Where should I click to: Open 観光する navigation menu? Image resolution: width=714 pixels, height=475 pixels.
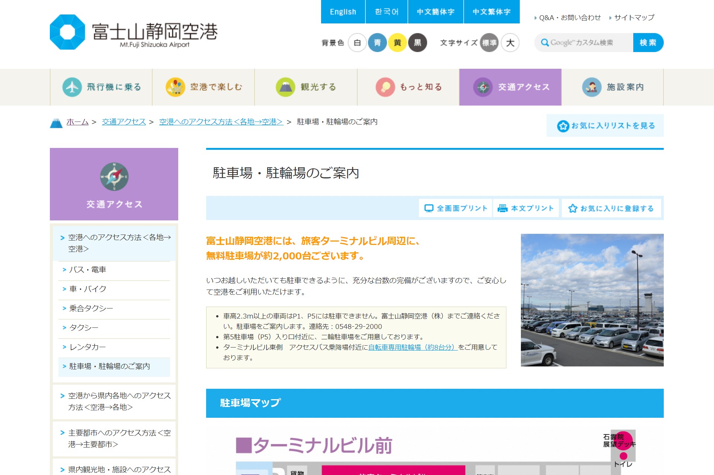click(306, 87)
